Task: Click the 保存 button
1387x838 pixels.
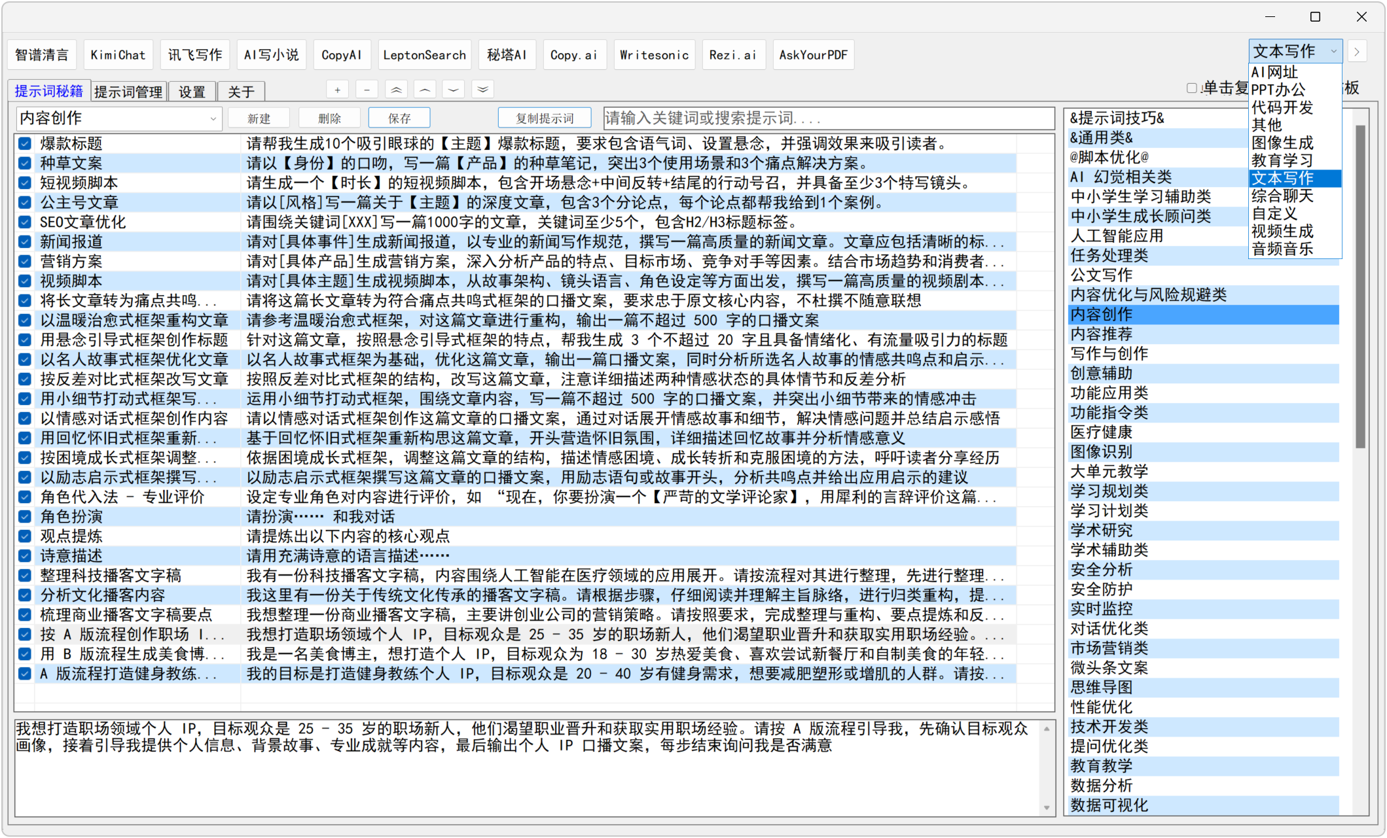Action: point(399,118)
